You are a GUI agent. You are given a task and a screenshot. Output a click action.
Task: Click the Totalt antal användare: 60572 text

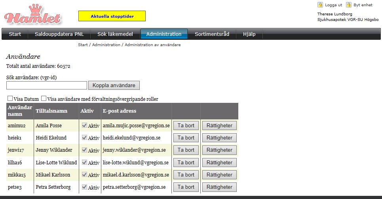click(38, 66)
